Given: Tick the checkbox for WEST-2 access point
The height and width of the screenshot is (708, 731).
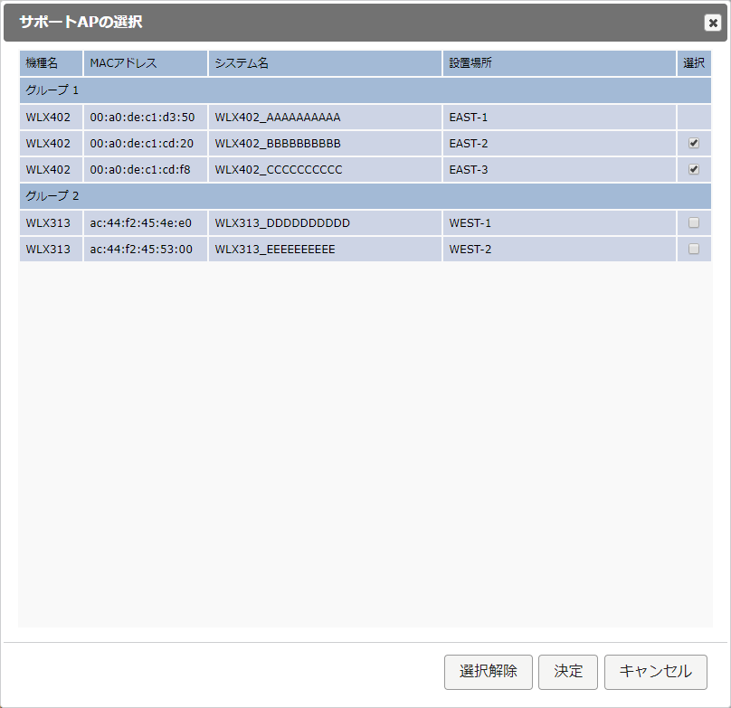Looking at the screenshot, I should pos(694,249).
